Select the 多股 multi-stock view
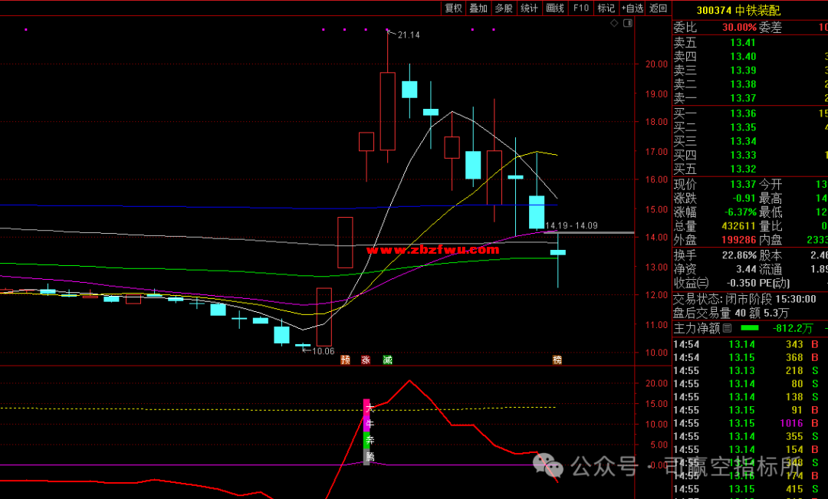The width and height of the screenshot is (828, 499). [x=504, y=8]
